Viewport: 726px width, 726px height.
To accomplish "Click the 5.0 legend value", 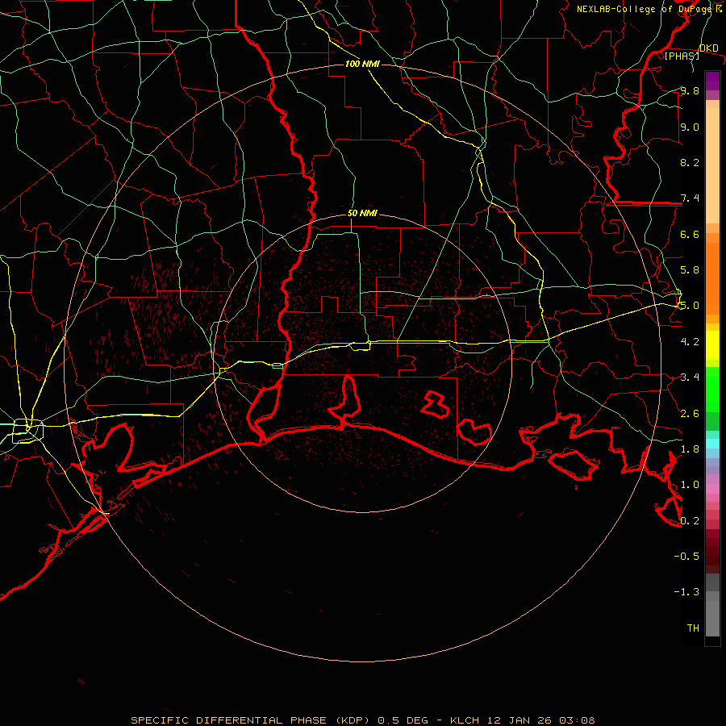I will 690,306.
